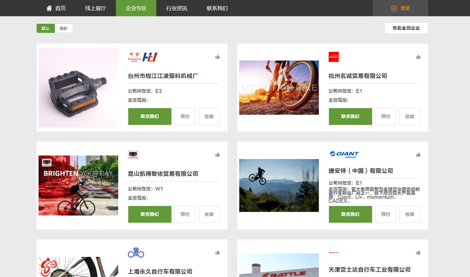This screenshot has height=277, width=470.
Task: Open company title 杭州名诚贸易有限公司
Action: [358, 76]
